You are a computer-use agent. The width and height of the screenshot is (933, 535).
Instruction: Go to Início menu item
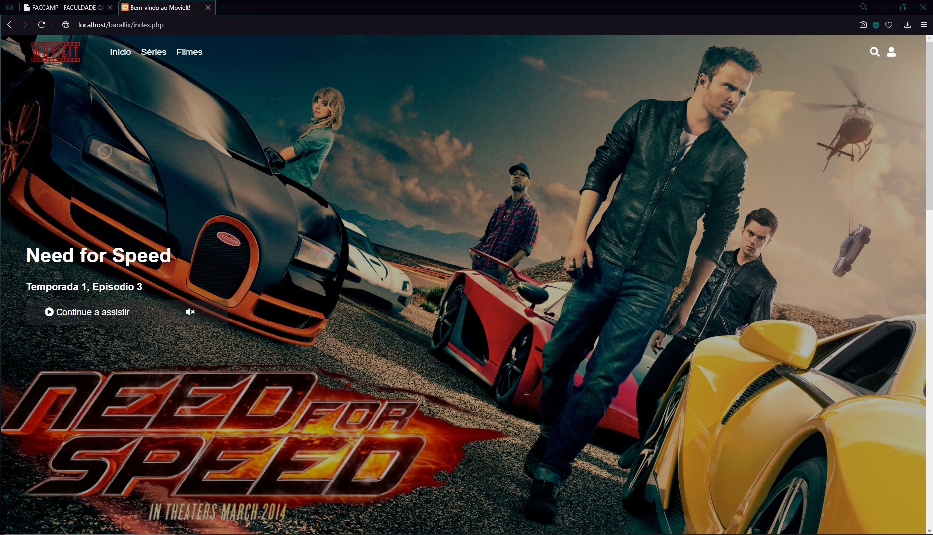coord(121,52)
